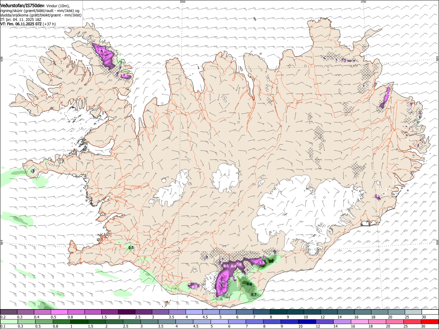
Task: Pick lower scale swatch between 9 and 10
Action: [289, 321]
